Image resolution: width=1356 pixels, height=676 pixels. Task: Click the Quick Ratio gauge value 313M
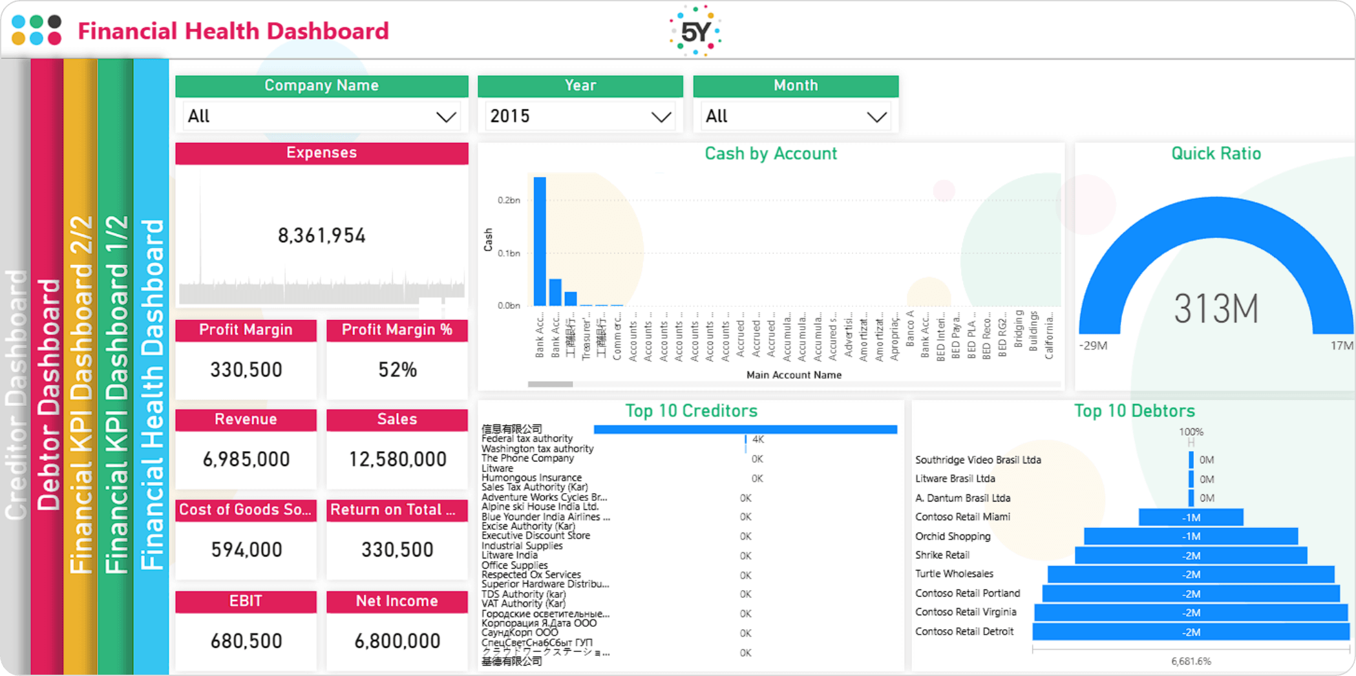(1216, 309)
